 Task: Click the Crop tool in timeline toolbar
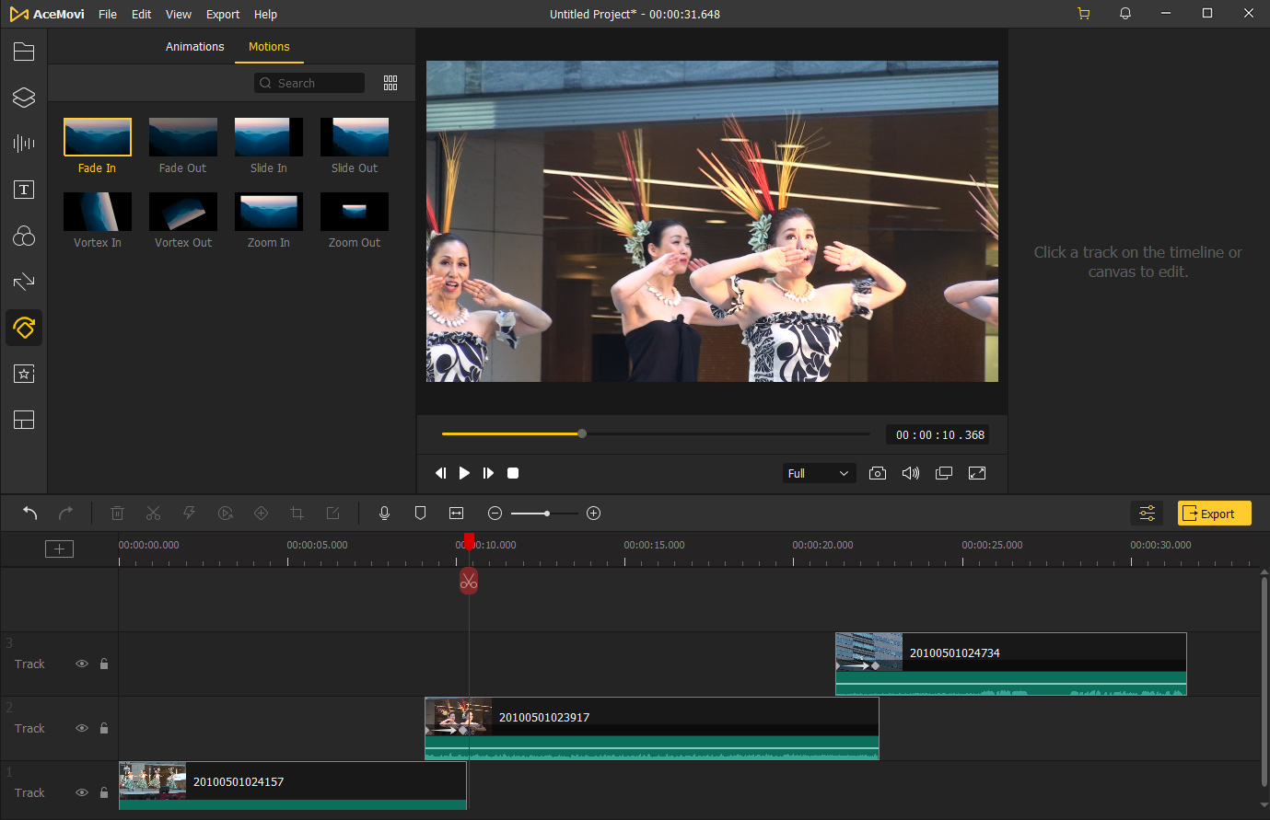point(297,514)
